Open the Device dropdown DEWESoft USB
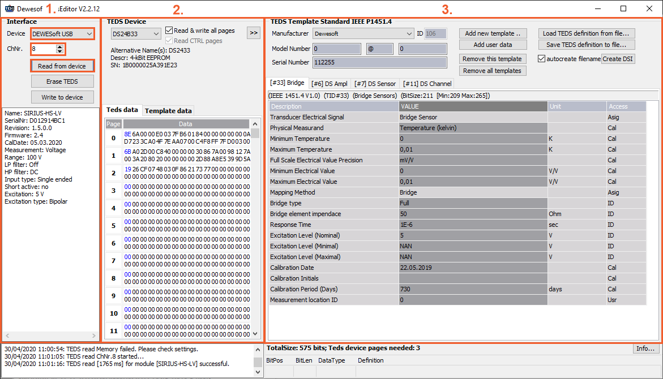 62,34
